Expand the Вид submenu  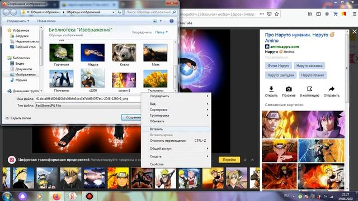click(176, 104)
